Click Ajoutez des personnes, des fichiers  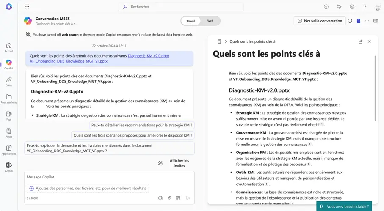point(88,189)
